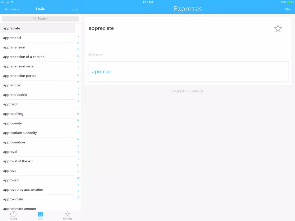Screen dimensions: 295x221
Task: Jump to letter O in index
Action: point(78,127)
